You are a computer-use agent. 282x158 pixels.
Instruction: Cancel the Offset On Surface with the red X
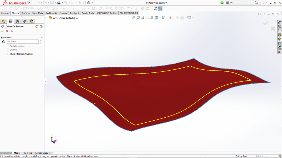coord(7,31)
